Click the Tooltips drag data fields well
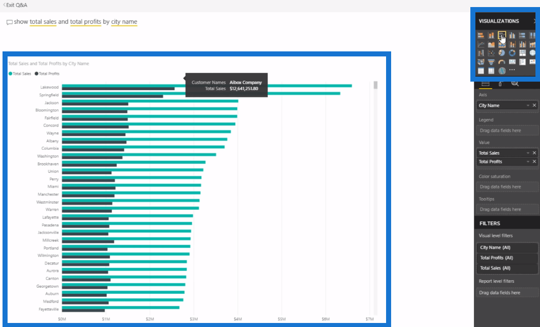The image size is (540, 327). point(507,210)
